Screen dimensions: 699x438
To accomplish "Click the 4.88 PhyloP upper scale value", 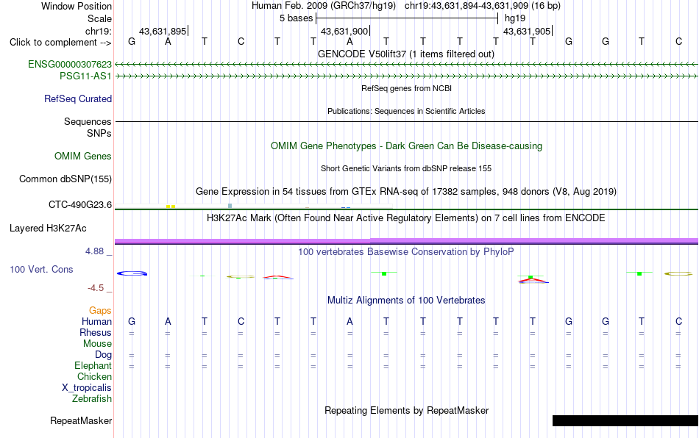I will pyautogui.click(x=94, y=251).
